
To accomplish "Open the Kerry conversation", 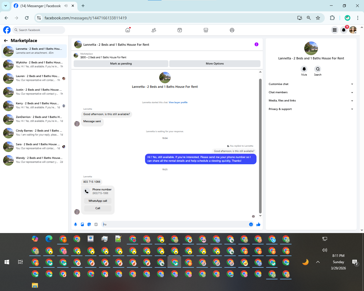I will (34, 105).
